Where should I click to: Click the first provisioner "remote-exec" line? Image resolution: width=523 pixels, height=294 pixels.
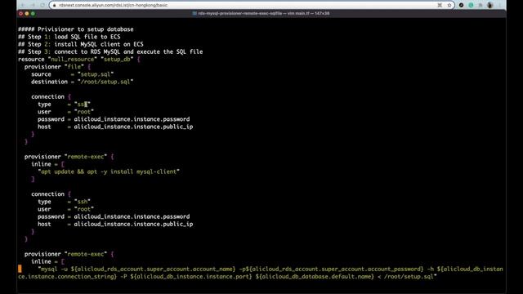coord(69,157)
